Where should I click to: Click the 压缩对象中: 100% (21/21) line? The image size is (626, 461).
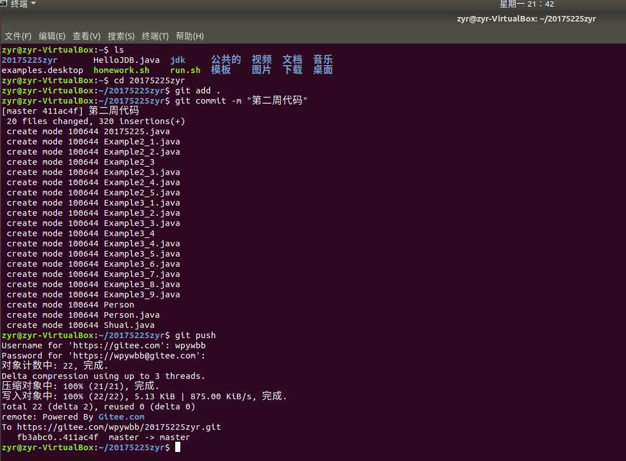pos(81,386)
